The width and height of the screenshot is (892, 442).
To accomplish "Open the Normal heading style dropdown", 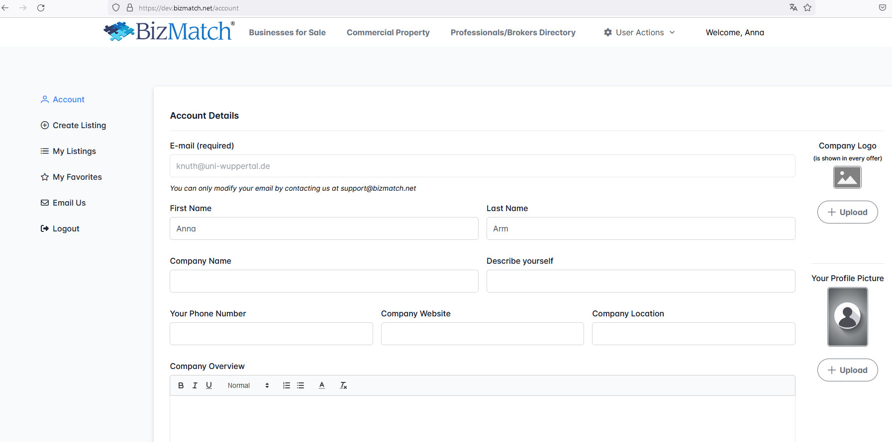I will click(248, 385).
